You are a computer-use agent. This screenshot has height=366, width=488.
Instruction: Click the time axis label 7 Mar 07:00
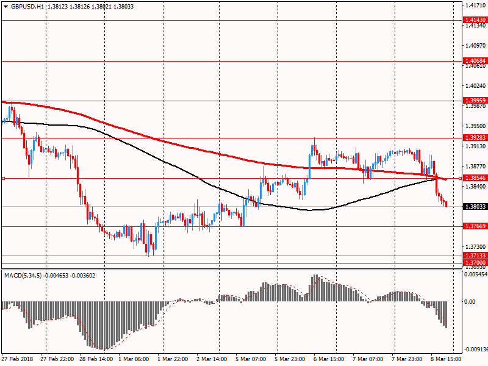(x=368, y=359)
